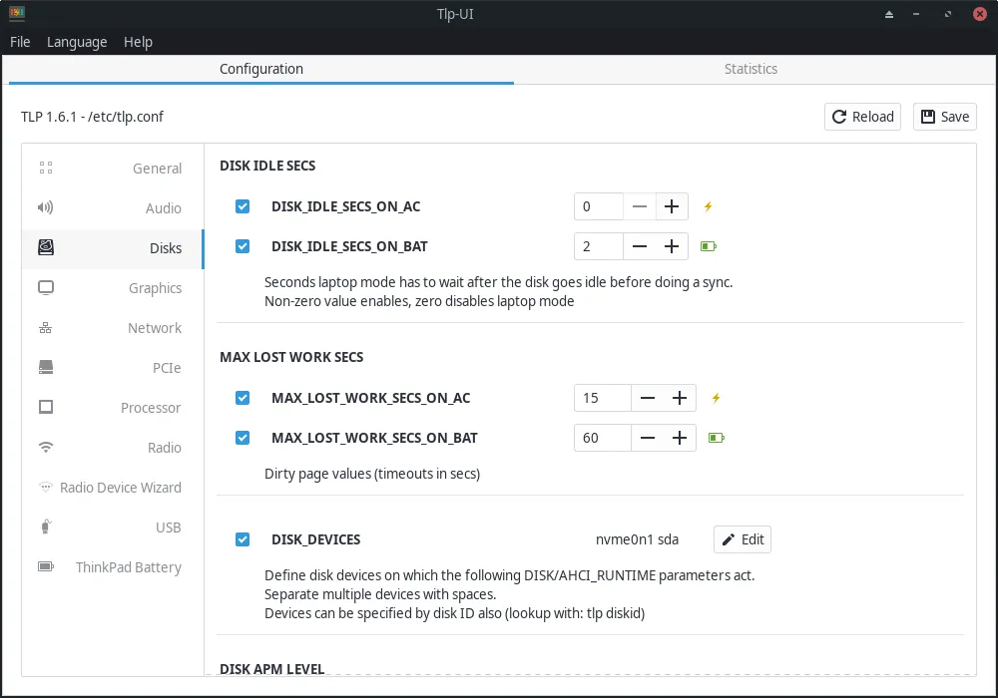This screenshot has height=698, width=998.
Task: Select the Graphics sidebar section
Action: tap(112, 288)
